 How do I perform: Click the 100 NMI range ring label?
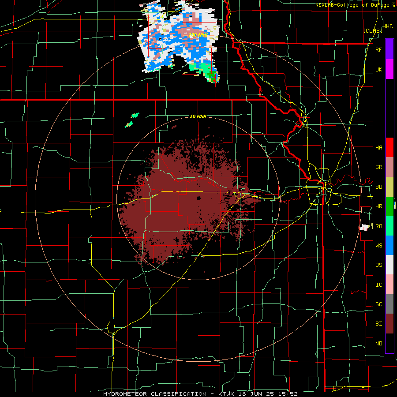(198, 35)
